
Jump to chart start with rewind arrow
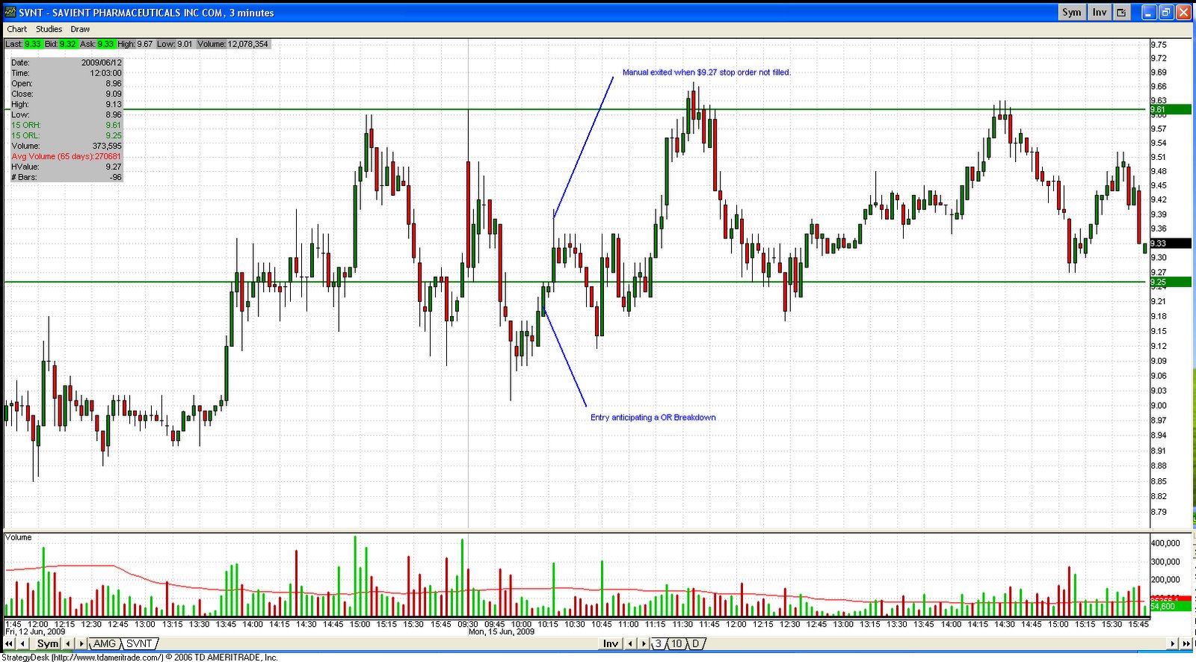tap(10, 643)
